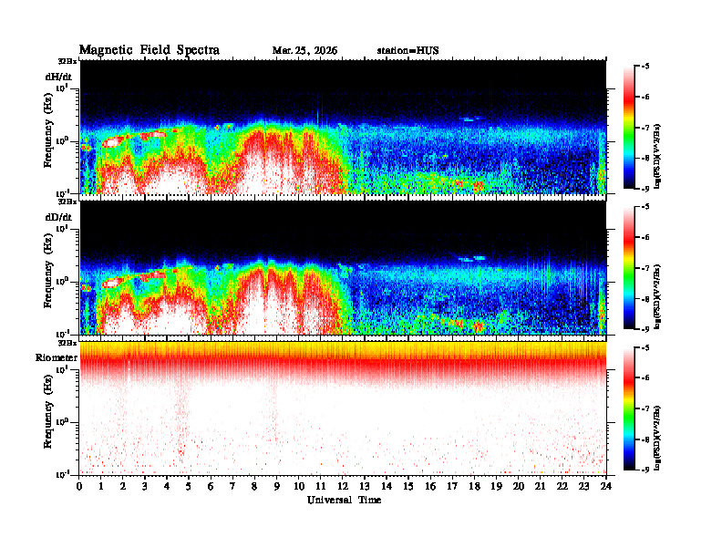The width and height of the screenshot is (722, 558).
Task: Click the "dH/dt" panel label
Action: (58, 77)
